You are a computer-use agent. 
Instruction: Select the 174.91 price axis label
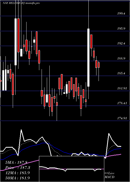pyautogui.click(x=122, y=118)
